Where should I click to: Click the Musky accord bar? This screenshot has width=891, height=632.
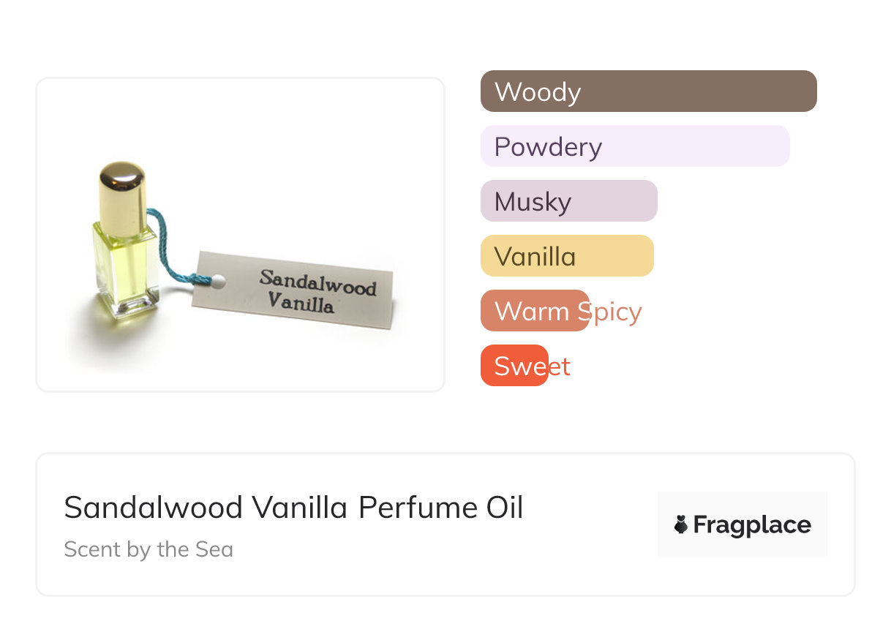point(568,201)
